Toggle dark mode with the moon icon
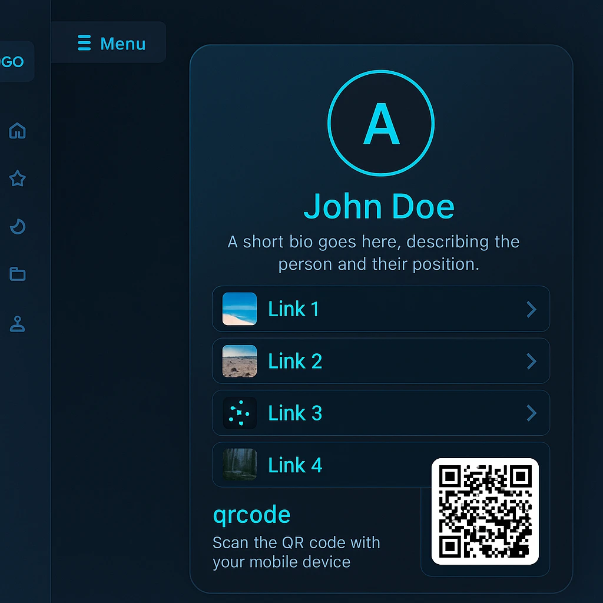Viewport: 603px width, 603px height. pyautogui.click(x=18, y=226)
